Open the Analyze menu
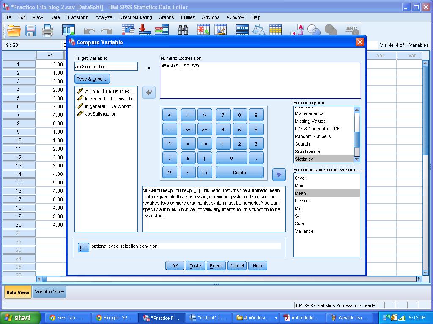 point(104,17)
